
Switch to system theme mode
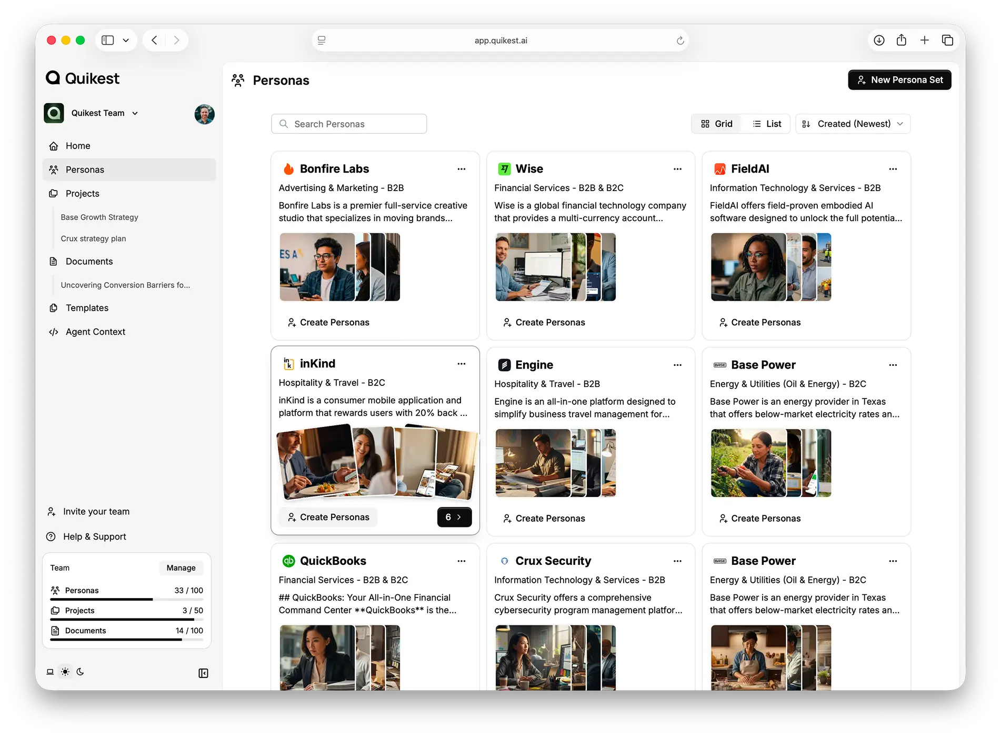pyautogui.click(x=50, y=672)
